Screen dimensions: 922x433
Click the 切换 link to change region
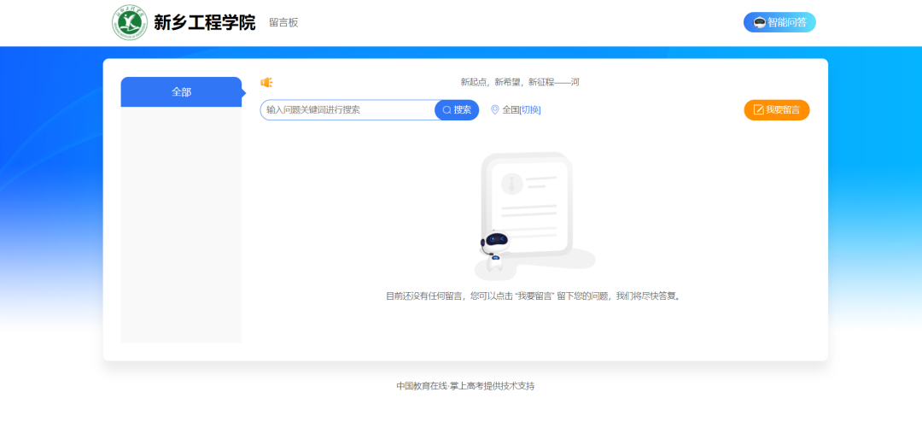point(530,109)
